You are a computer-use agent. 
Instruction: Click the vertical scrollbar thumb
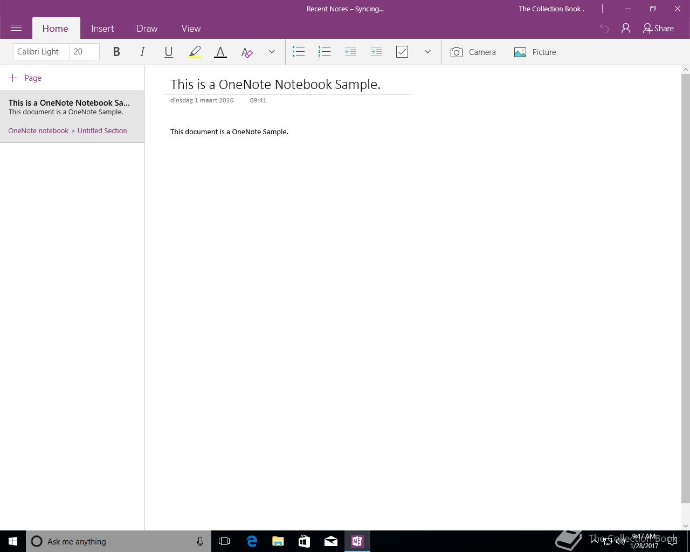[686, 288]
